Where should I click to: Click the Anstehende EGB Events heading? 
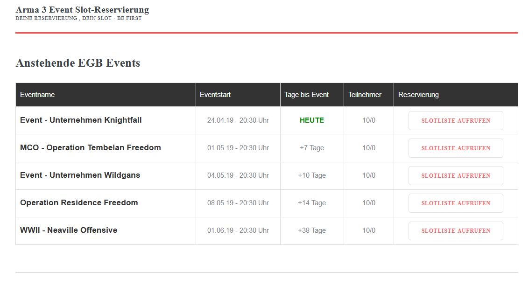pos(78,63)
